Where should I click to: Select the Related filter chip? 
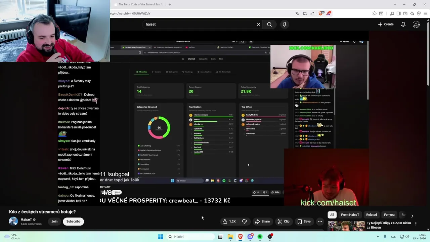[x=371, y=215]
